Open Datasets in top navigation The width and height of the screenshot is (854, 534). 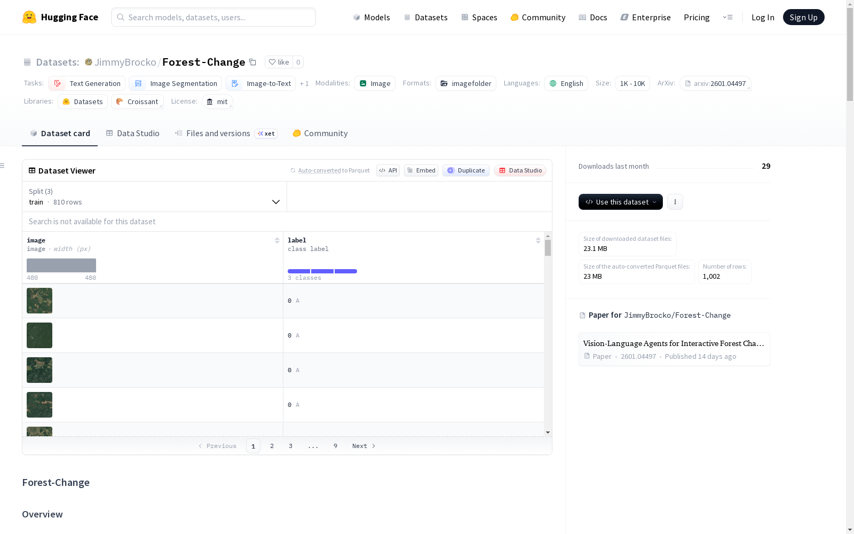tap(425, 17)
